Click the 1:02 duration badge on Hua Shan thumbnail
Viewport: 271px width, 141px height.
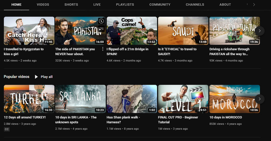(152, 110)
